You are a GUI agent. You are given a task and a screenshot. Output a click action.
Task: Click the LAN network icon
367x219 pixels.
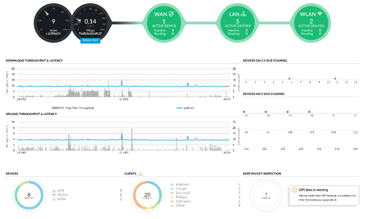[244, 14]
